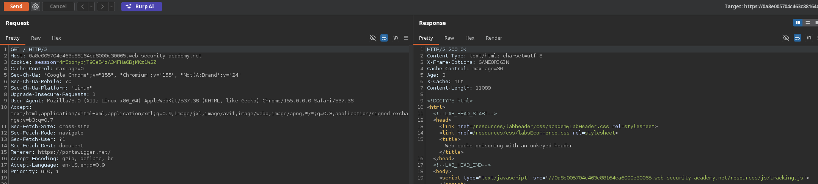The height and width of the screenshot is (184, 818).
Task: Click the Sec-Ch-Ua header line
Action: click(x=126, y=75)
